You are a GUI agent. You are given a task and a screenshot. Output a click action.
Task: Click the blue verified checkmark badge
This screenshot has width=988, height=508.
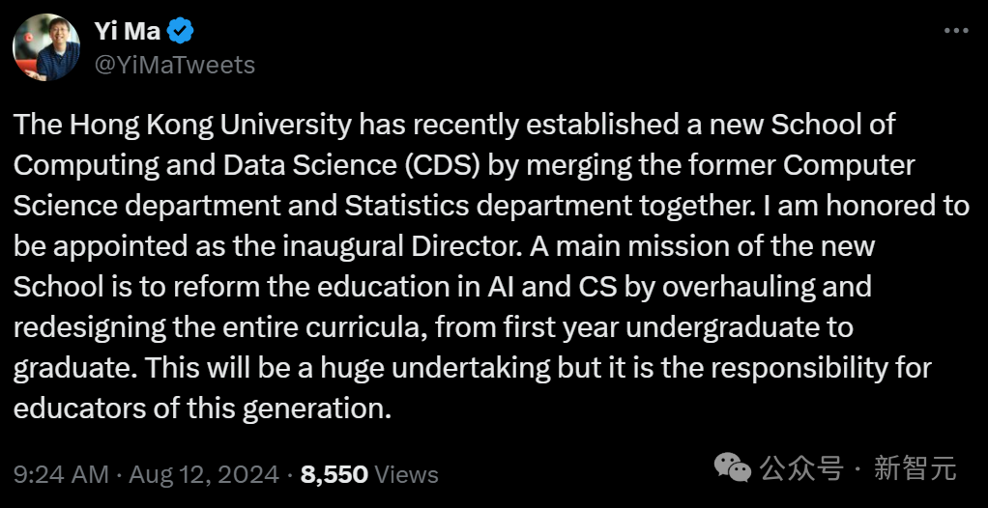182,32
